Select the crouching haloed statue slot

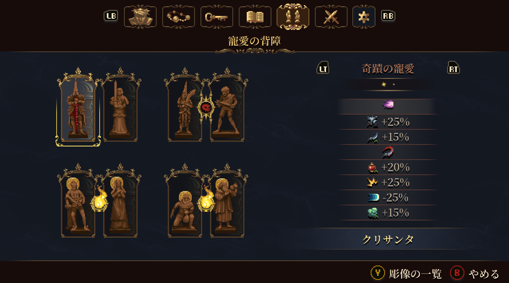(185, 202)
